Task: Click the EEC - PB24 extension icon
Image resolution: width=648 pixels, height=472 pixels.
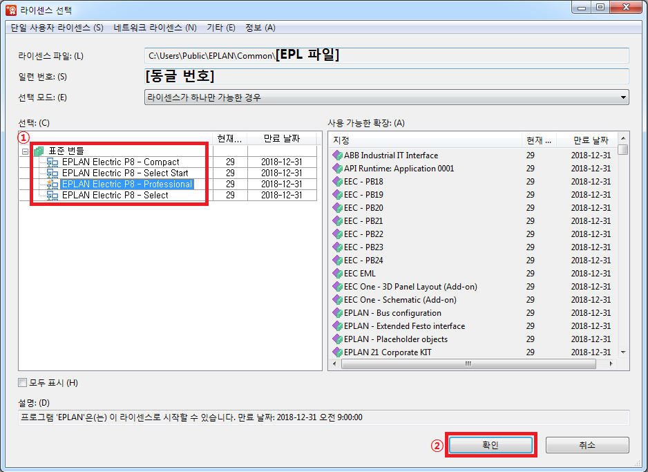Action: point(337,261)
